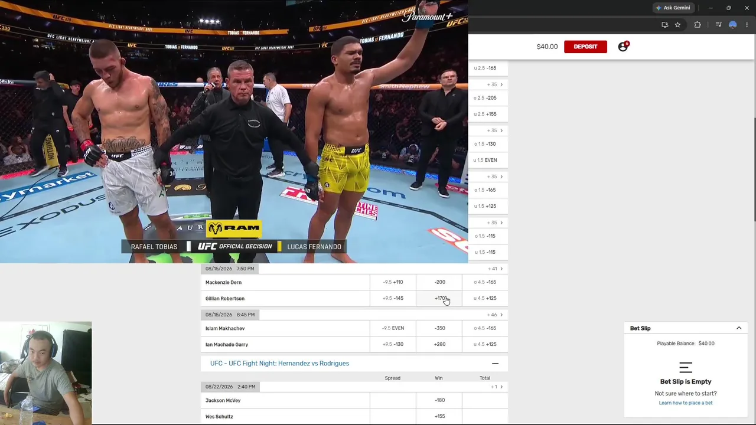Click the 08/22/2026 2:40 PM event time
This screenshot has height=425, width=756.
[230, 387]
